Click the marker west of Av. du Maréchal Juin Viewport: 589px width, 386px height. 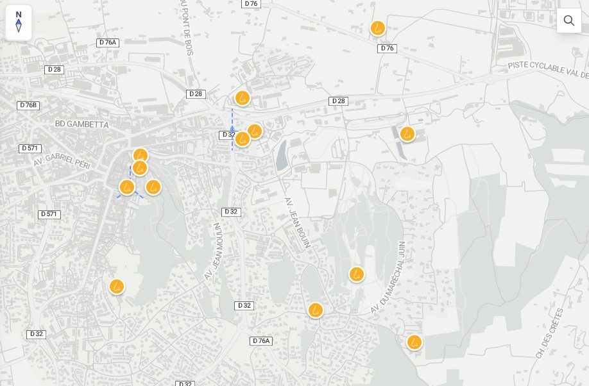point(357,274)
